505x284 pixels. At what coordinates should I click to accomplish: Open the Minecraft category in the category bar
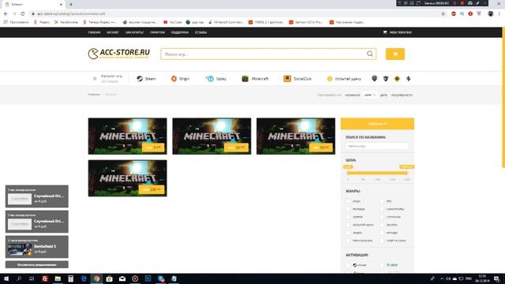[x=255, y=79]
